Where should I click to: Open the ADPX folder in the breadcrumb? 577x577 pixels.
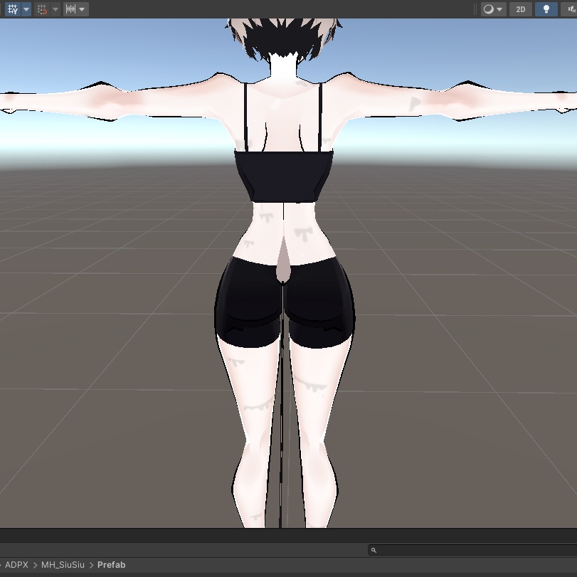pos(16,565)
